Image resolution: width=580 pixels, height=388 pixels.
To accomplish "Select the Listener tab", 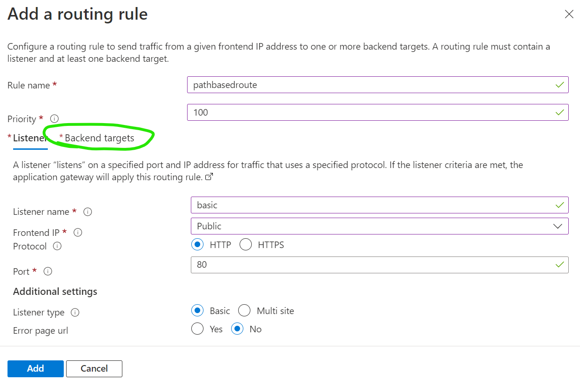I will (29, 138).
